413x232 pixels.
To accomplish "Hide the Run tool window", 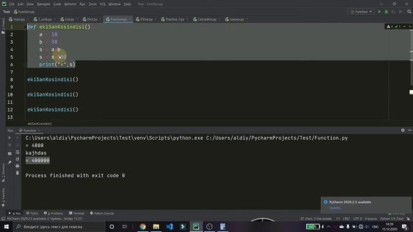I will pyautogui.click(x=410, y=130).
